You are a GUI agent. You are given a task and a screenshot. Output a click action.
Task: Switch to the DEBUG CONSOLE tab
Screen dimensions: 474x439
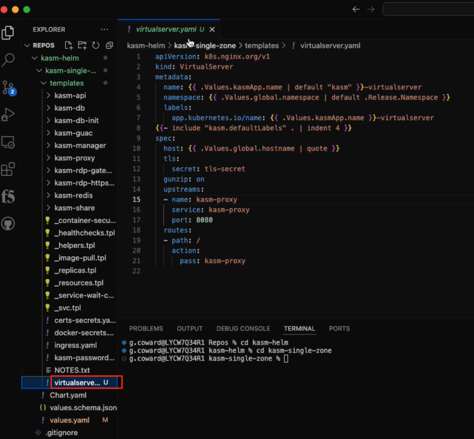coord(243,329)
